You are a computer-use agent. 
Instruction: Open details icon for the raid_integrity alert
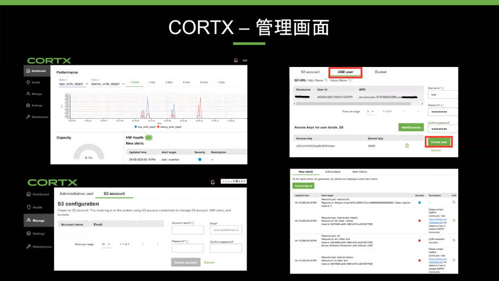454,220
